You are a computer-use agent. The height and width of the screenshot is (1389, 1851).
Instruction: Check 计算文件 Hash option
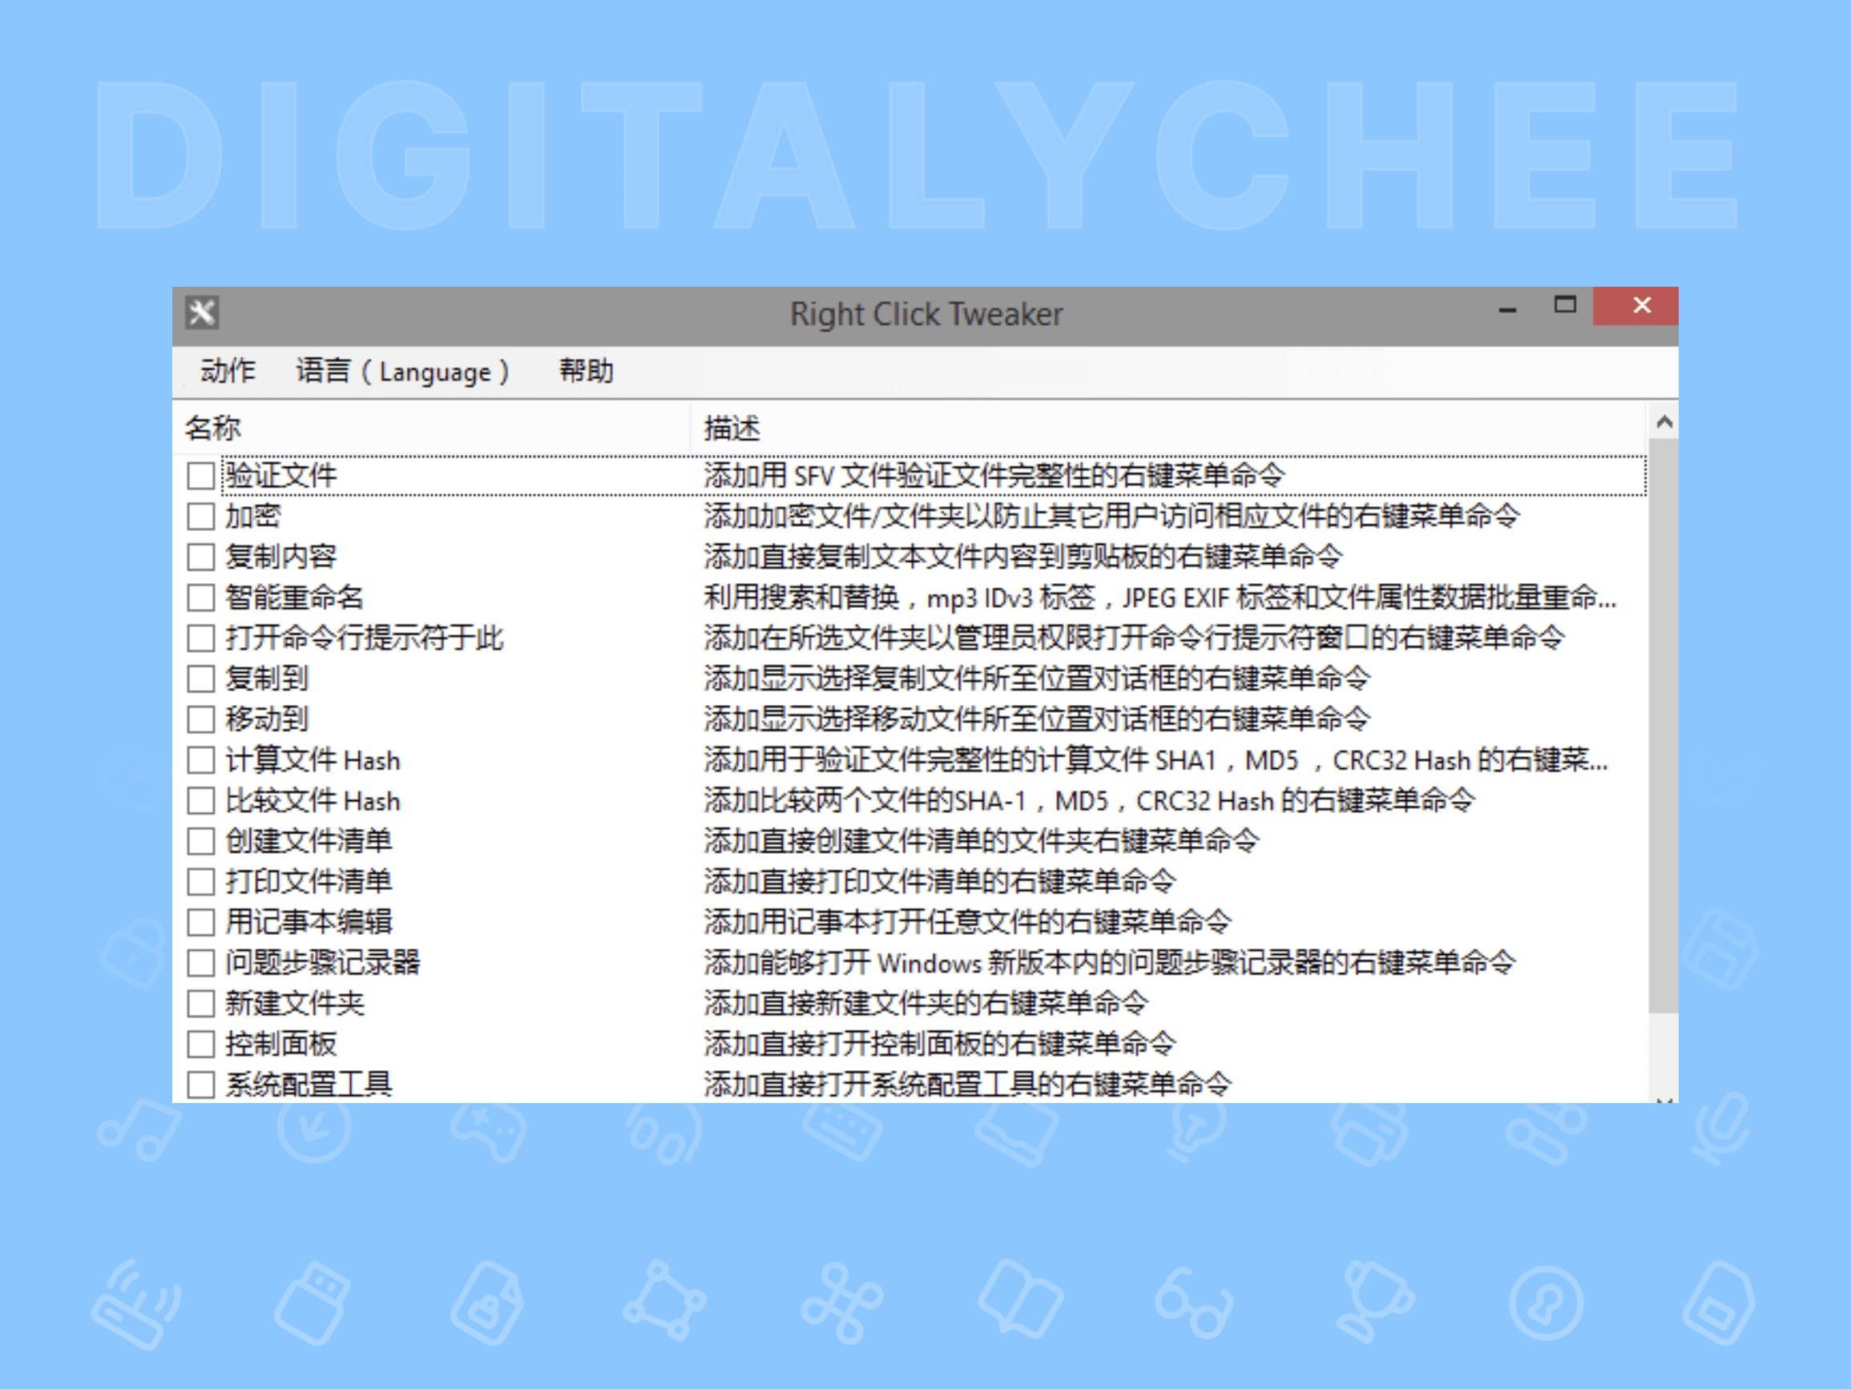click(201, 759)
